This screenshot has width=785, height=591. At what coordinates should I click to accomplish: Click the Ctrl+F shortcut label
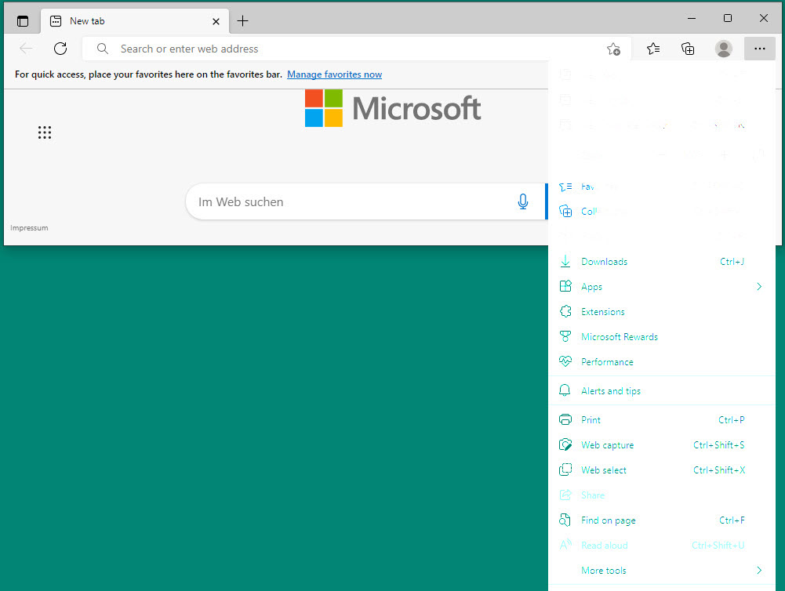[732, 520]
